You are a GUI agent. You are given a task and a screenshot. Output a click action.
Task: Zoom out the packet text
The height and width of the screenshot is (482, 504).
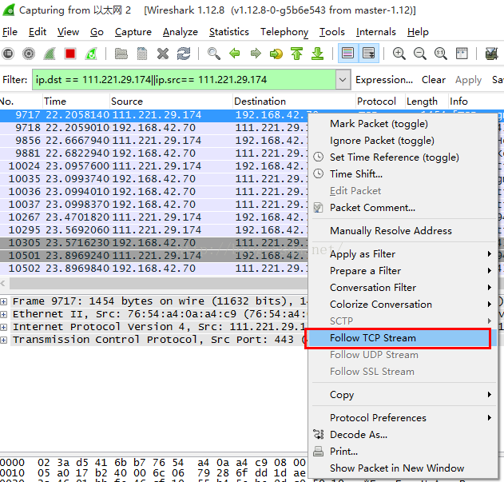tap(420, 54)
